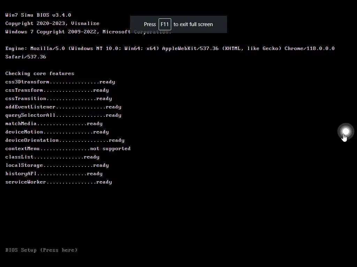
Task: Click the 'Checking core features' heading
Action: (x=40, y=74)
